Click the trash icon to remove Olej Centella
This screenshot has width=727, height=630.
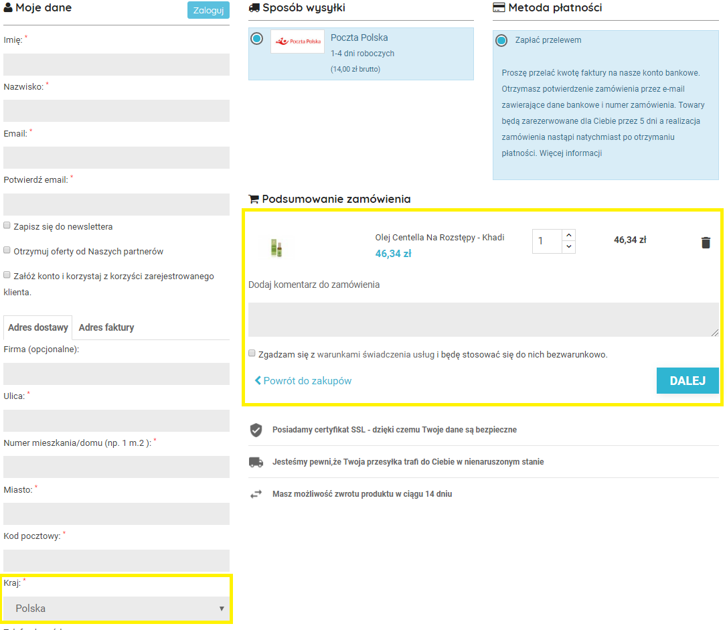[706, 242]
